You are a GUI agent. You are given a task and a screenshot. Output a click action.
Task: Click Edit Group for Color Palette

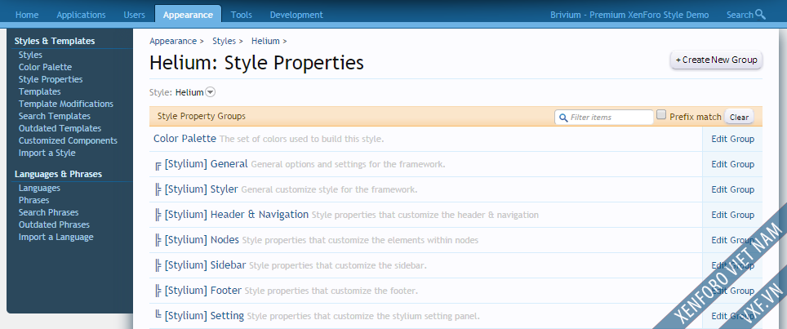pyautogui.click(x=732, y=139)
